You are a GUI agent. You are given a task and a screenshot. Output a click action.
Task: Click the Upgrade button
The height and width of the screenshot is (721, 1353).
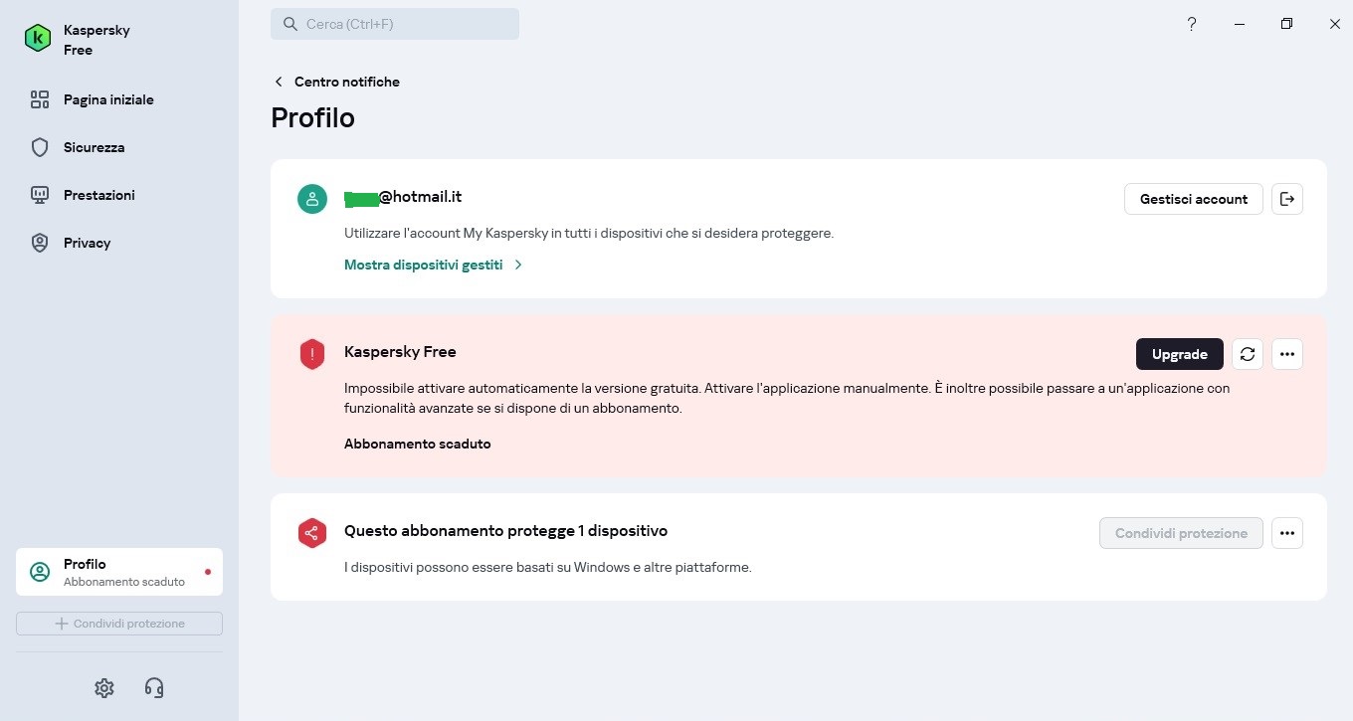[1180, 354]
